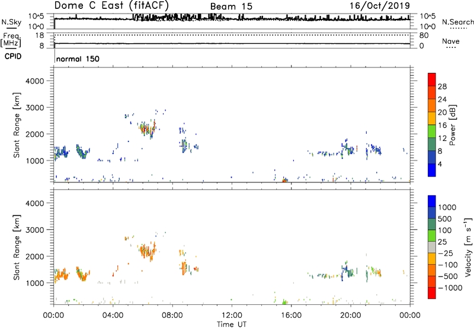This screenshot has height=328, width=474.
Task: Select the "4000" tick on the power panel
Action: pyautogui.click(x=35, y=81)
